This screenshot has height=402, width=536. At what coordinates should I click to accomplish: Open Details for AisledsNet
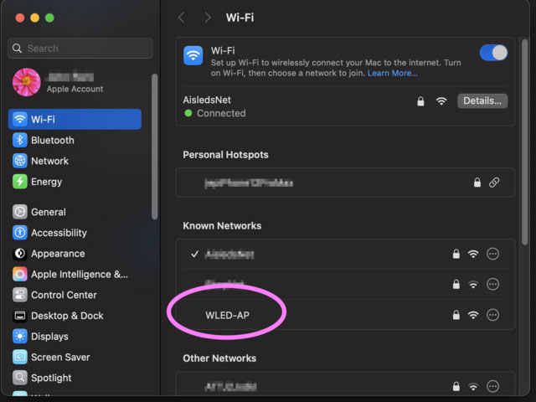(482, 100)
